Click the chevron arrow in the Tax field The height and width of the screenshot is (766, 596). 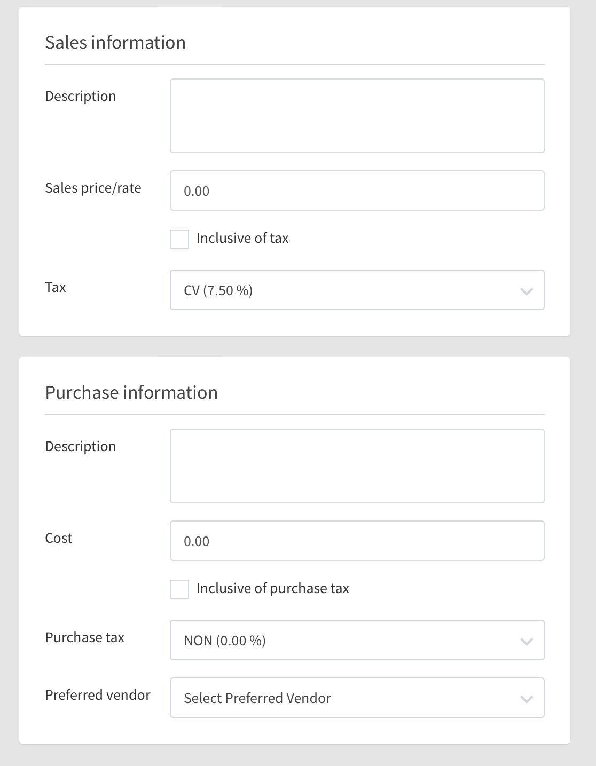[527, 291]
